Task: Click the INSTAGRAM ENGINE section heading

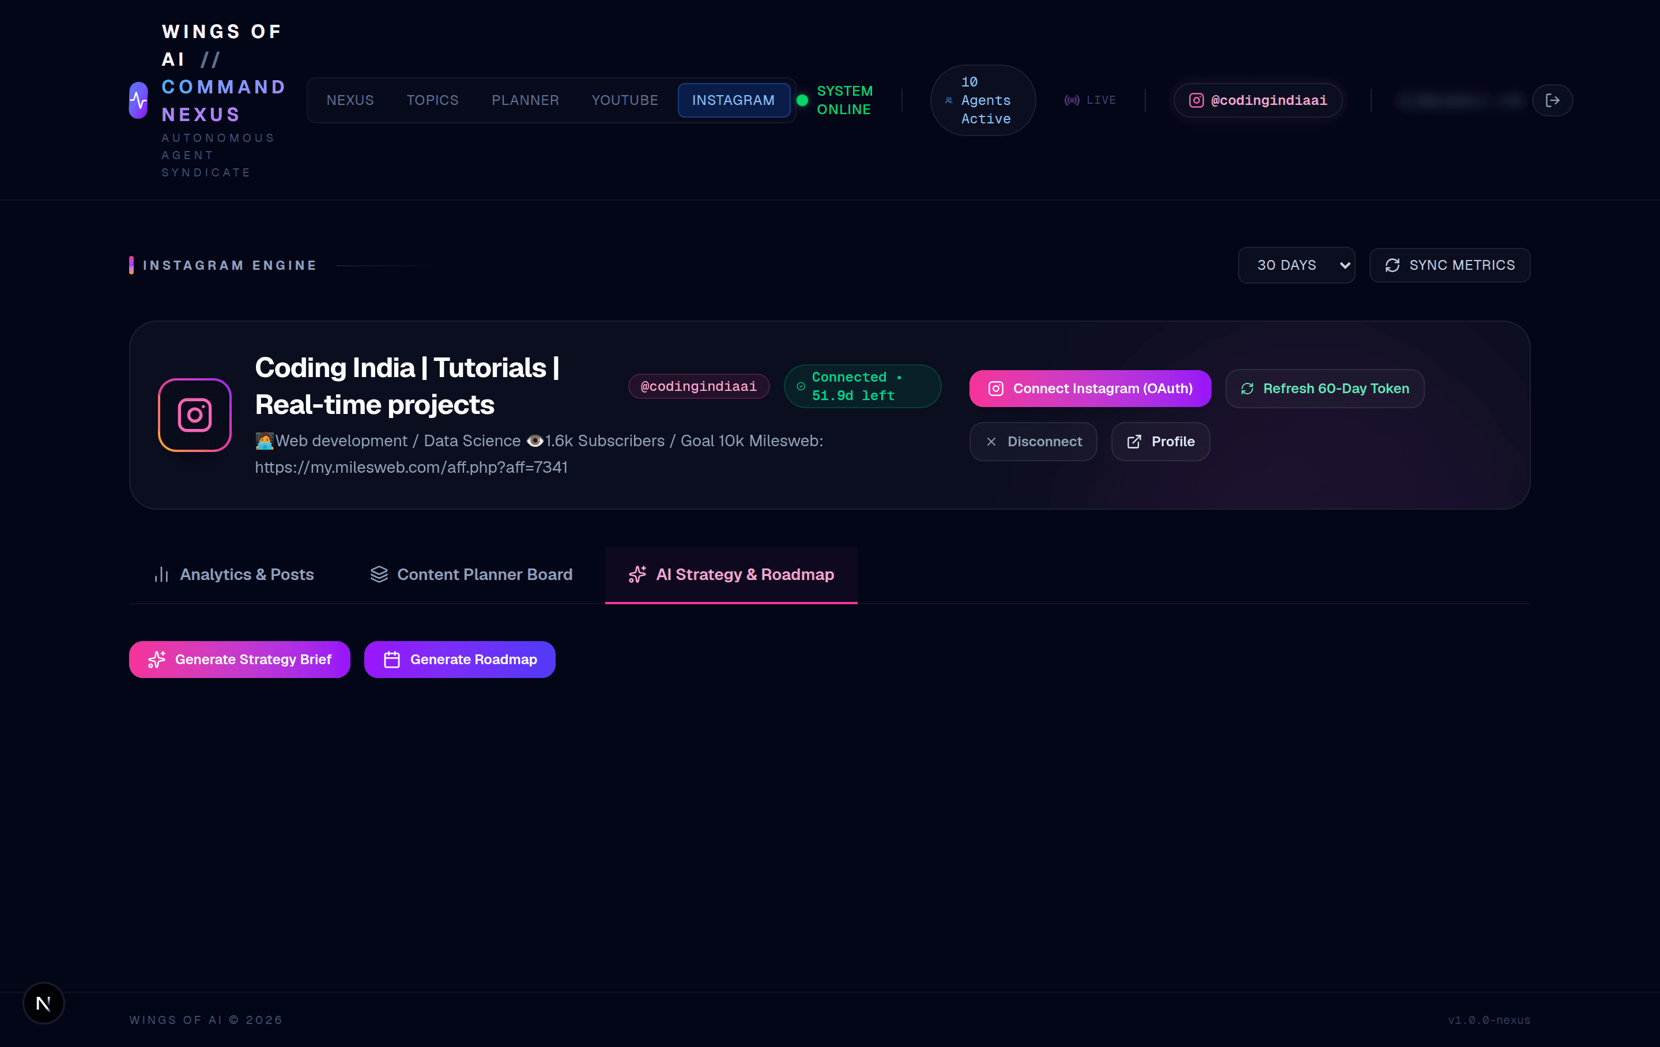Action: (229, 266)
